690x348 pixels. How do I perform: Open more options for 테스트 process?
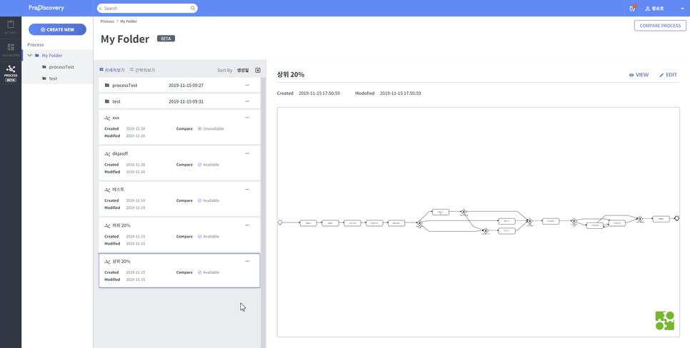coord(247,190)
